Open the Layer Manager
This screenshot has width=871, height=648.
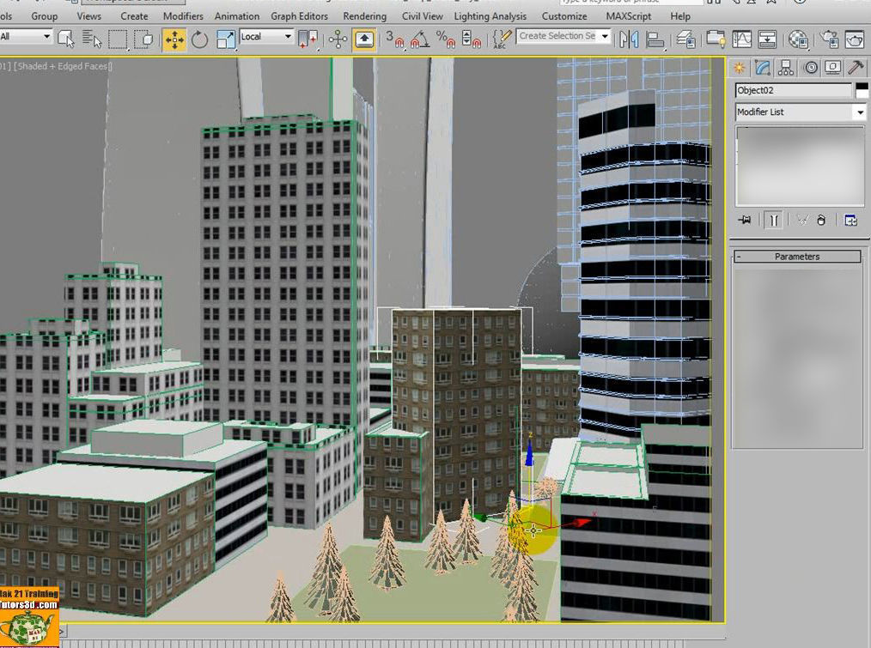pyautogui.click(x=686, y=39)
